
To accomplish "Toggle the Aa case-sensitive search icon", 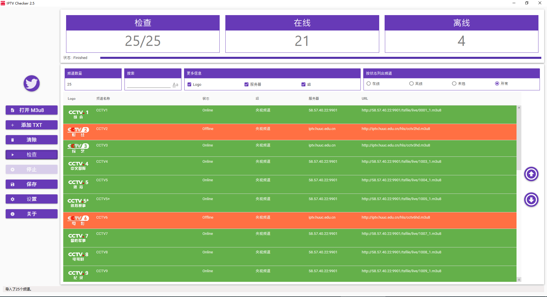I will 175,85.
